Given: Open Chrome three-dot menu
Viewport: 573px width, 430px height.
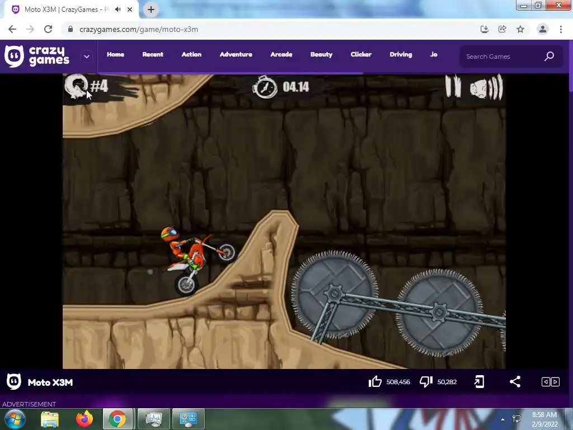Looking at the screenshot, I should pos(561,29).
